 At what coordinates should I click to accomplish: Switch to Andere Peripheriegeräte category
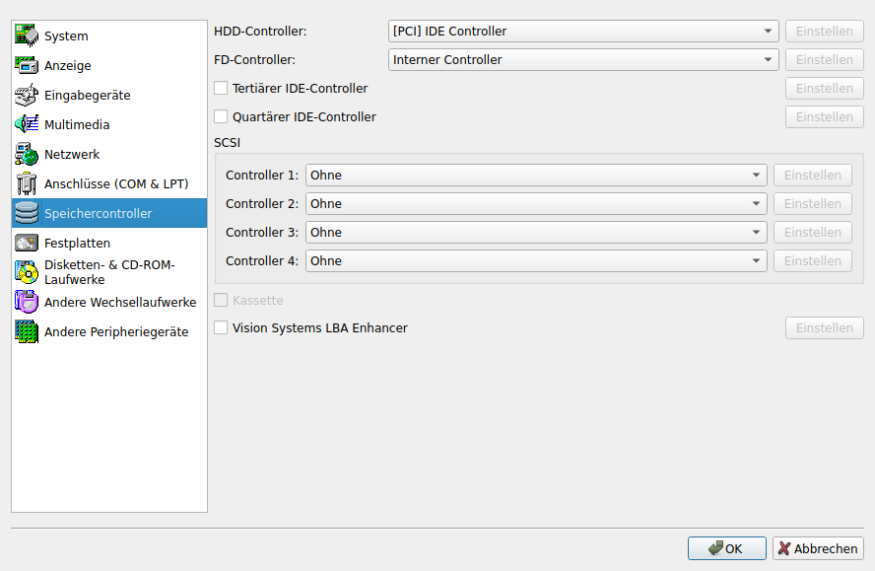(x=115, y=332)
